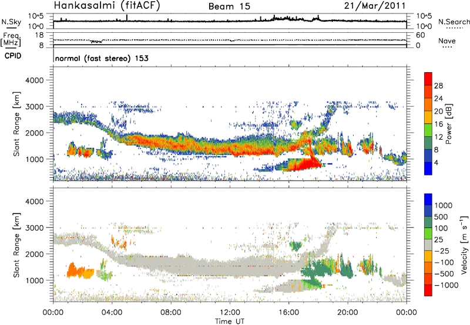Viewport: 470px width, 325px height.
Task: Click the green velocity patch near 18:00
Action: [x=321, y=268]
